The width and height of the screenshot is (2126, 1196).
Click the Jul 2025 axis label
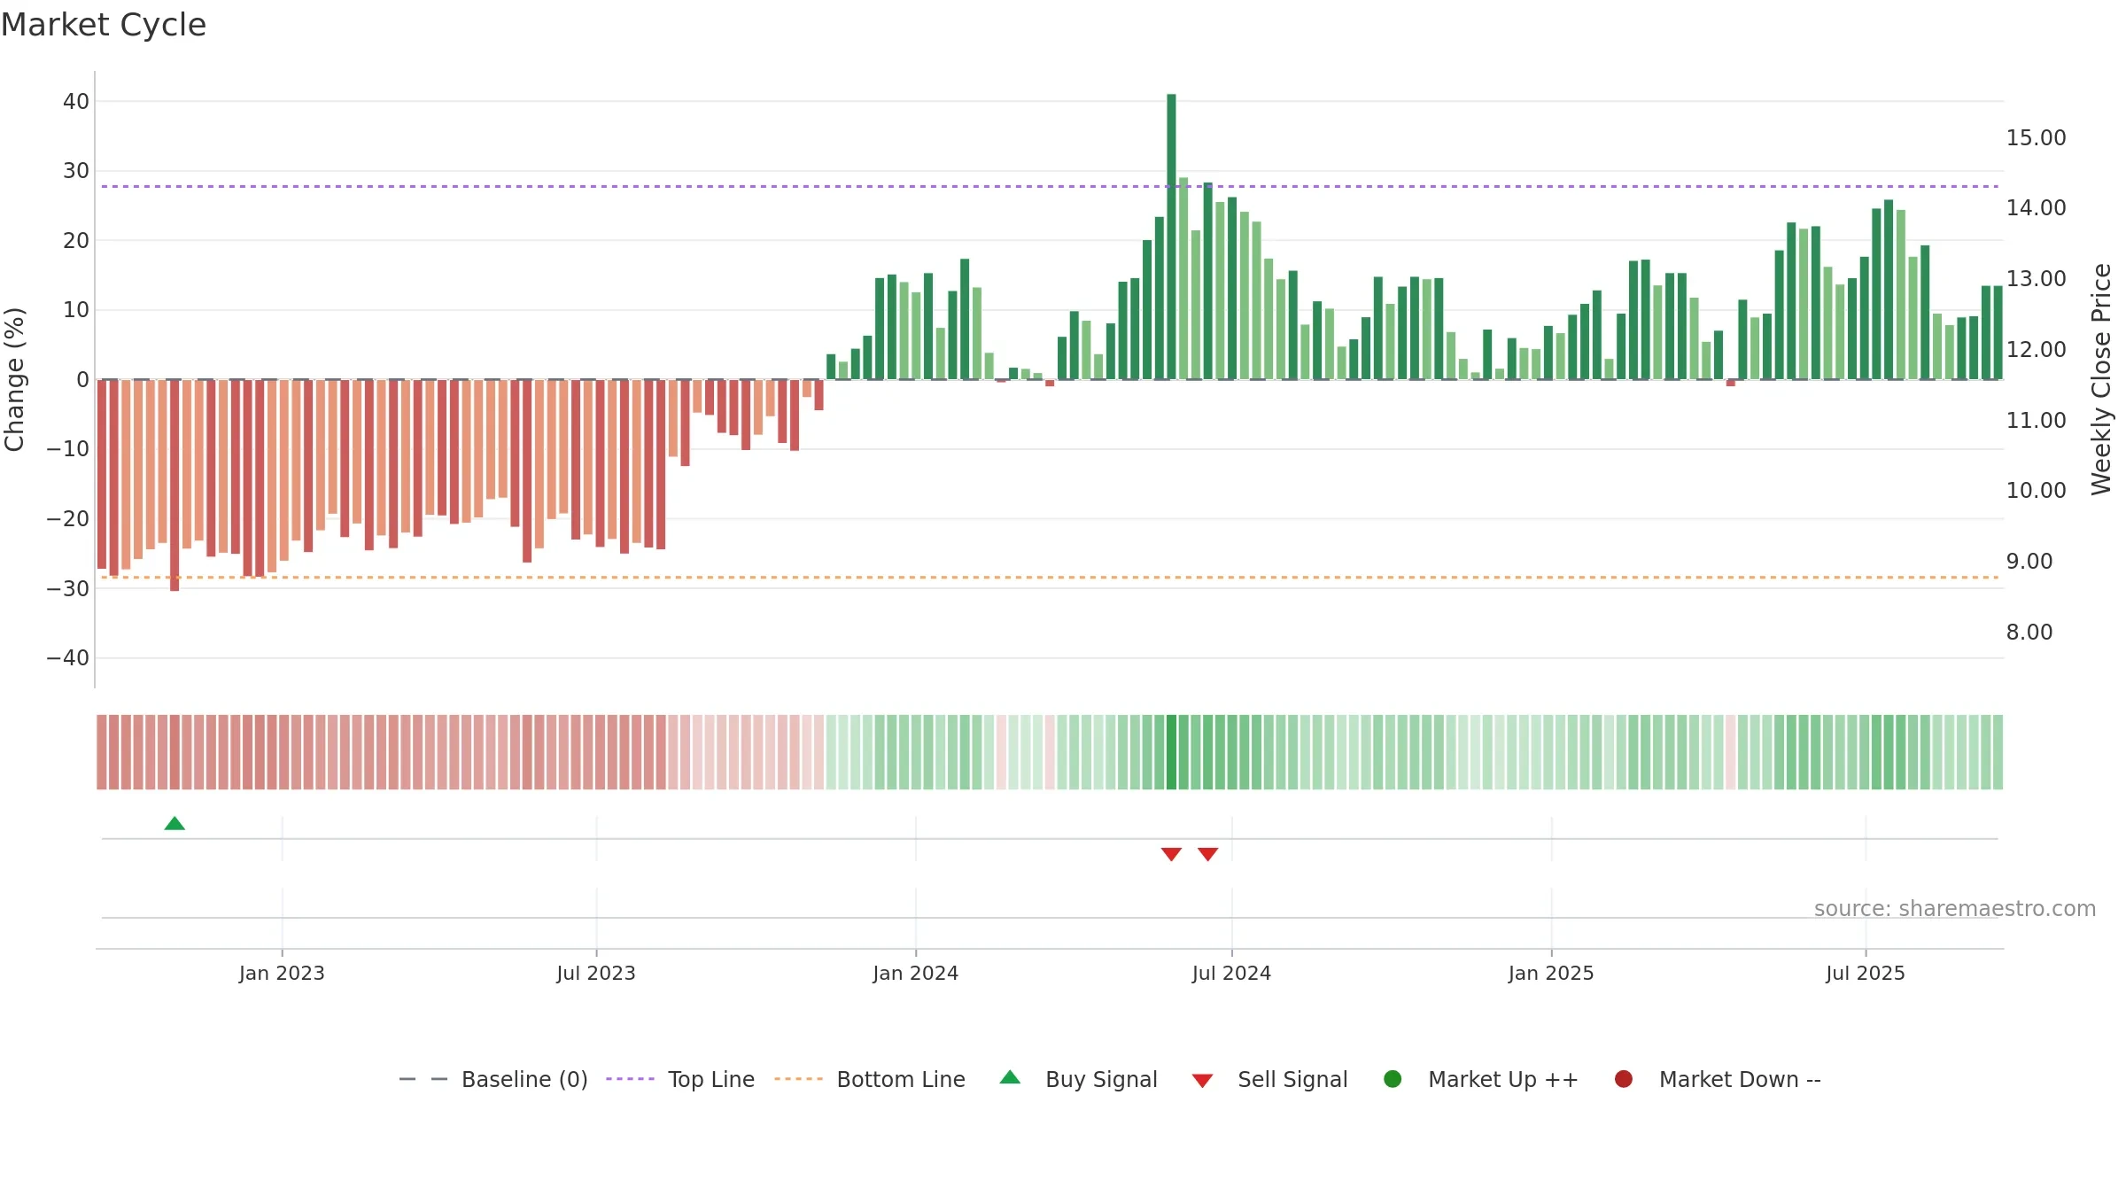[1866, 974]
